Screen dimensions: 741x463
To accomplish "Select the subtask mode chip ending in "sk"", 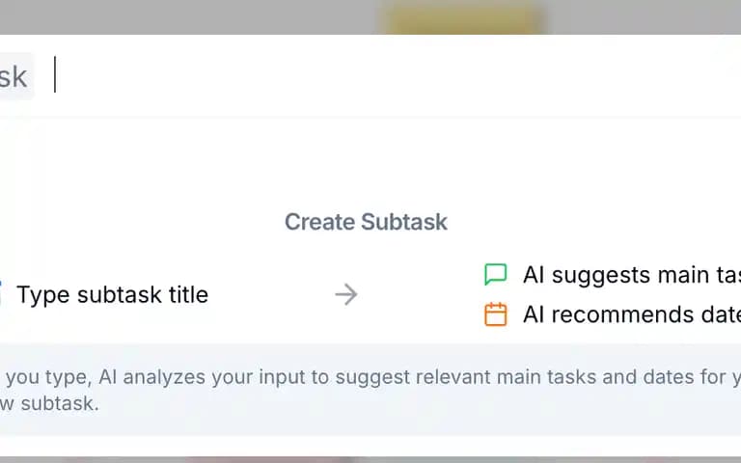I will [x=16, y=76].
